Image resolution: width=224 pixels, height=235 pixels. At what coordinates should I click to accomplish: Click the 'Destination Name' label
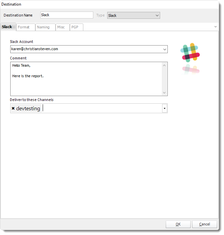click(x=18, y=15)
